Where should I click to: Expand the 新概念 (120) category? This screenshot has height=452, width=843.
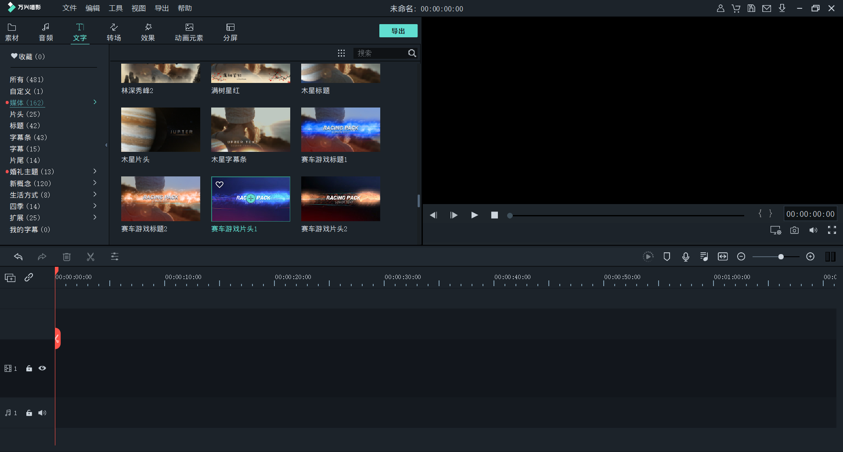point(95,183)
